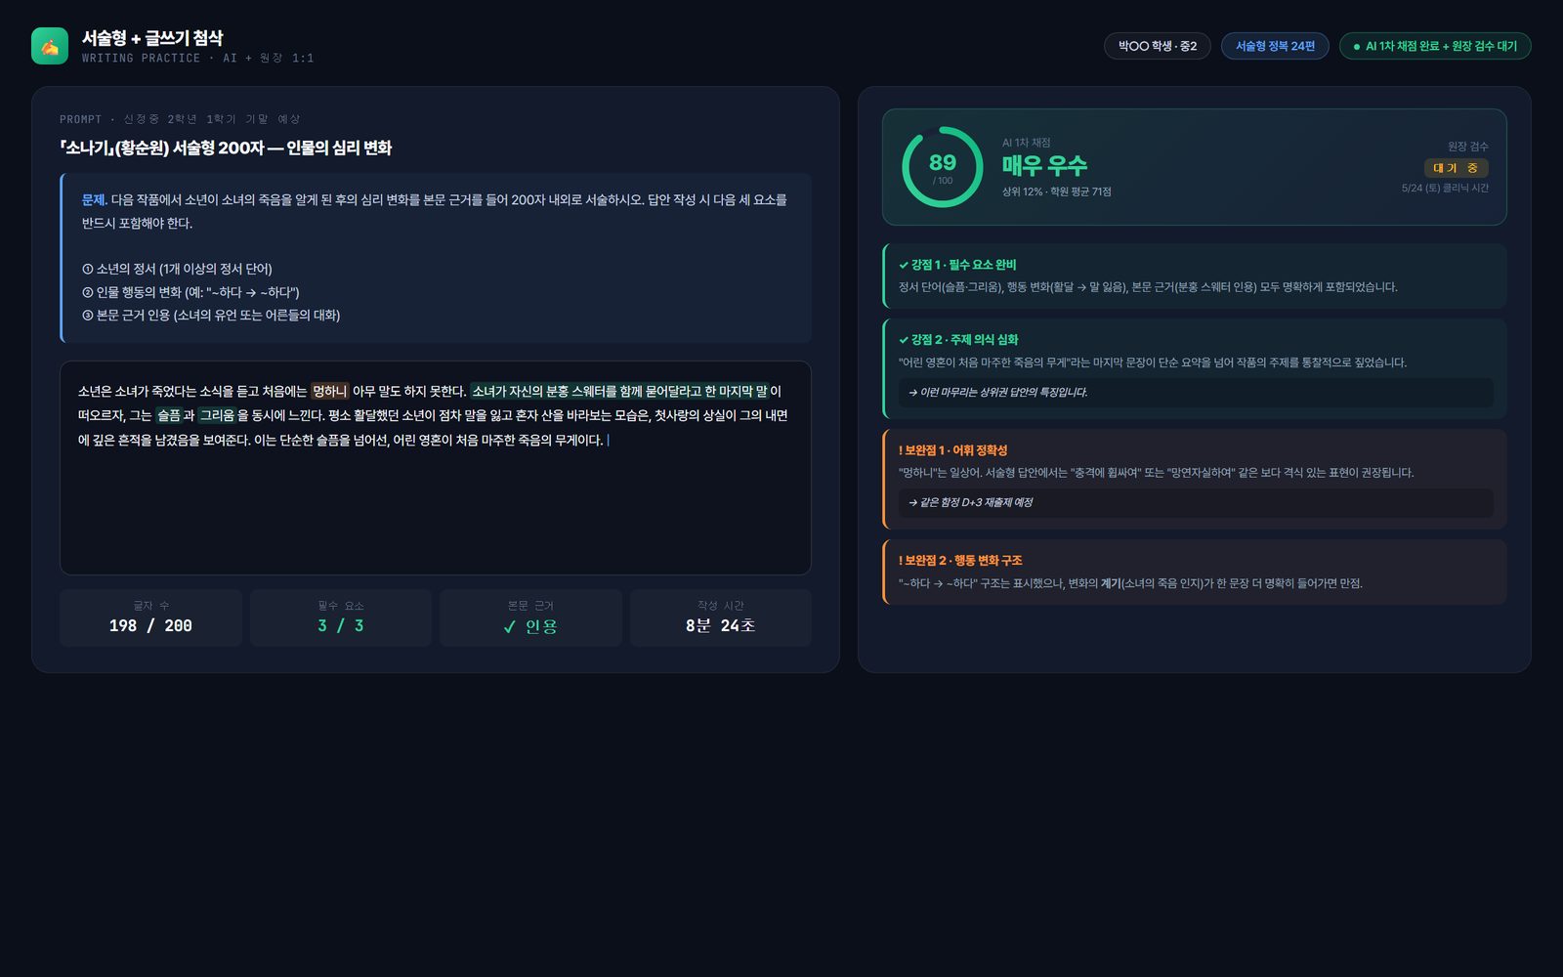Click the 본문 근거 인용 check indicator

click(530, 617)
